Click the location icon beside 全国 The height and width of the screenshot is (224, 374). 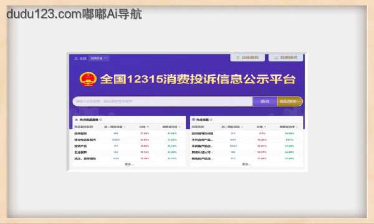coord(76,58)
